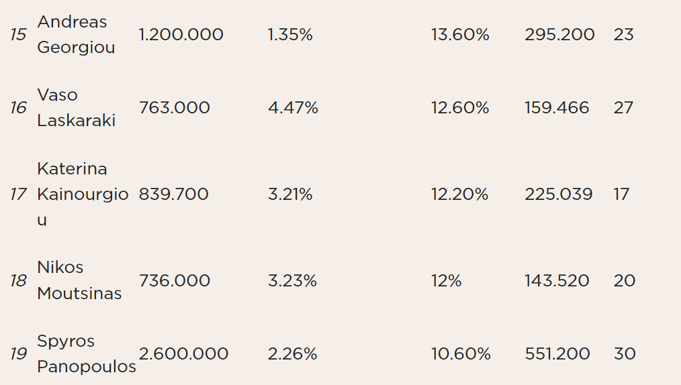This screenshot has width=681, height=385.
Task: Click the Nikos Moutsinas name
Action: [79, 280]
